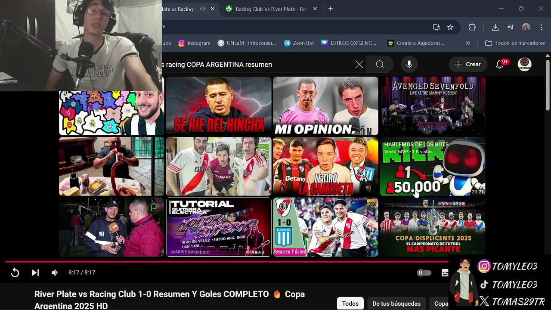Image resolution: width=551 pixels, height=310 pixels.
Task: Click in the YouTube search input field
Action: tap(258, 65)
